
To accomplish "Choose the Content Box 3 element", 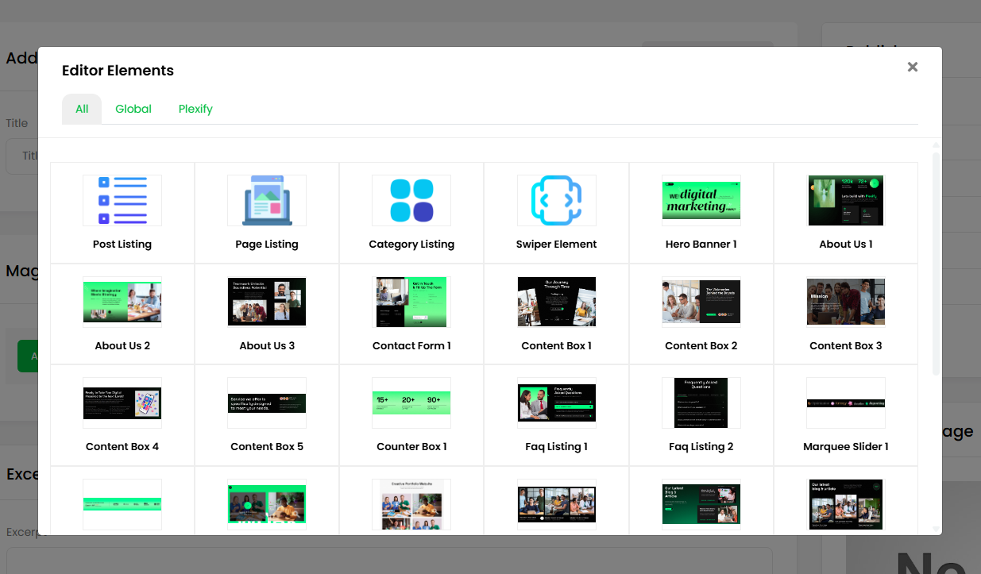I will click(845, 302).
